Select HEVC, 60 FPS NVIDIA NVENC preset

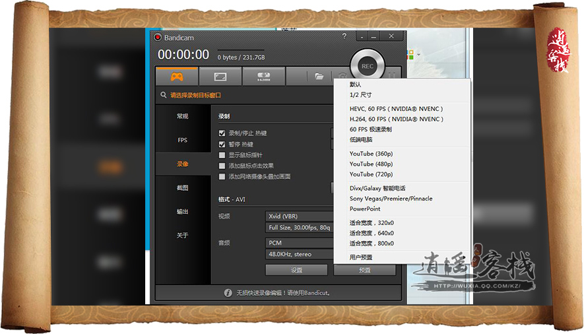[403, 109]
